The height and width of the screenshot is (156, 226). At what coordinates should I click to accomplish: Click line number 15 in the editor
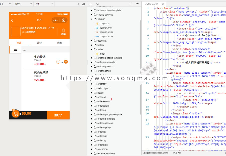tap(147, 83)
